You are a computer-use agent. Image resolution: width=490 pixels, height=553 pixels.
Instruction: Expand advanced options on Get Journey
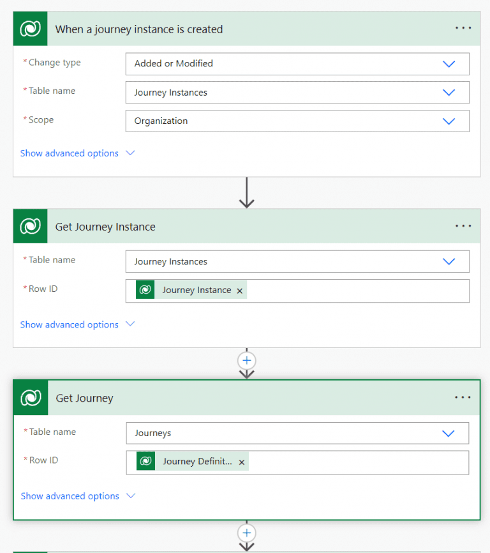(70, 496)
